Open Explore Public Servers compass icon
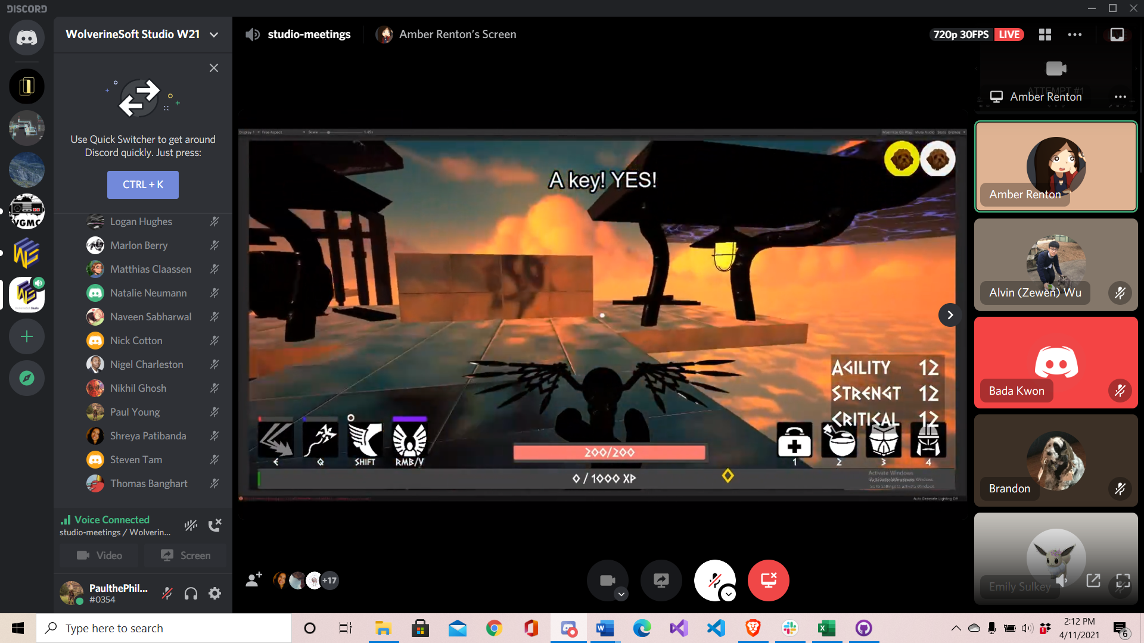The image size is (1144, 643). (x=26, y=378)
